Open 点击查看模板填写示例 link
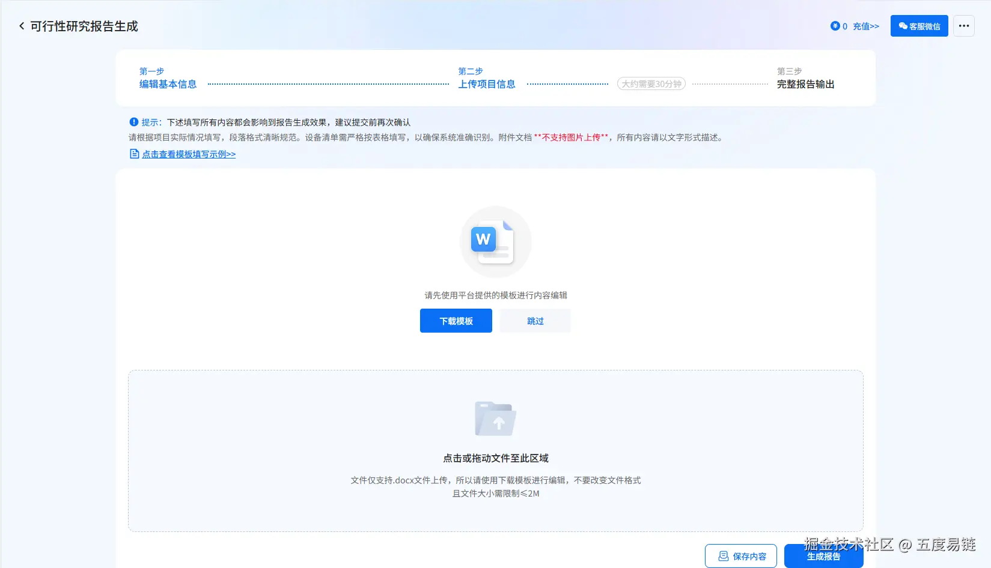 pos(189,154)
